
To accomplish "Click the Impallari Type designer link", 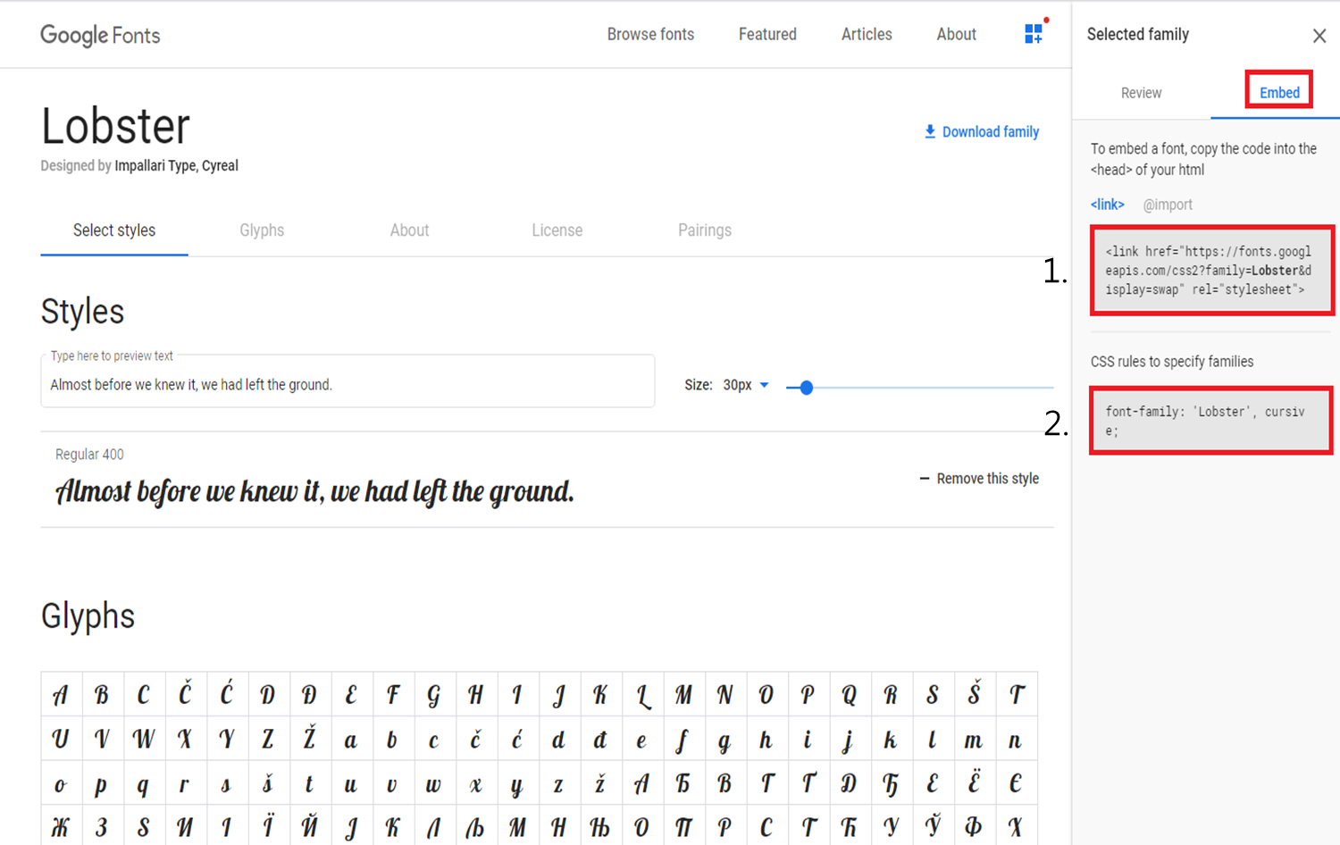I will pyautogui.click(x=155, y=165).
